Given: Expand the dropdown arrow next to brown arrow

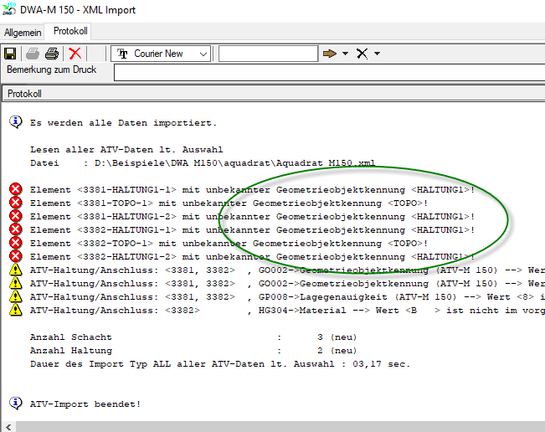Looking at the screenshot, I should coord(344,54).
